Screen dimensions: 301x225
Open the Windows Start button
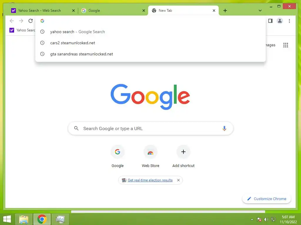pyautogui.click(x=7, y=219)
